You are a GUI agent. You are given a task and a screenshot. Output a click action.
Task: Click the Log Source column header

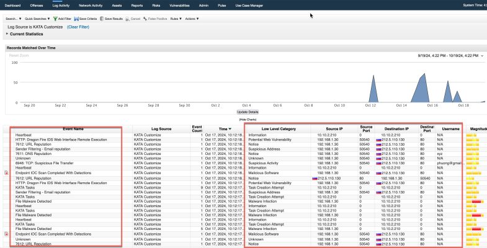click(x=161, y=129)
